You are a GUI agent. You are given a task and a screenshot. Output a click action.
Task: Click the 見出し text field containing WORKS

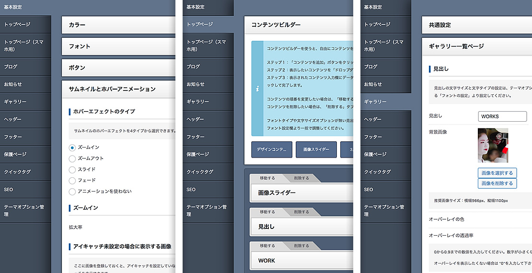tap(502, 116)
